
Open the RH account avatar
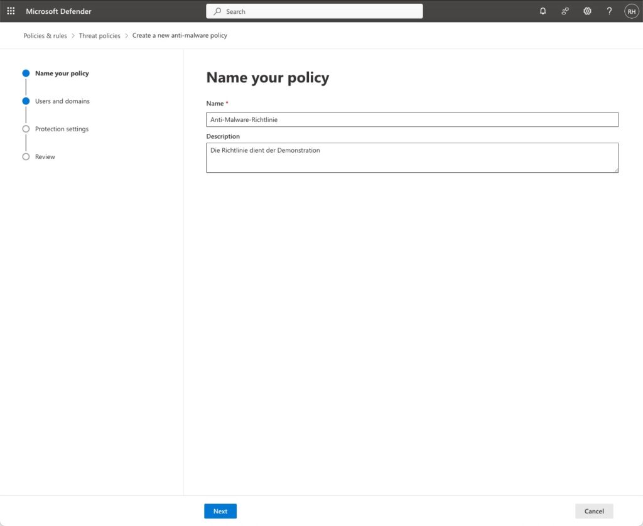coord(631,11)
